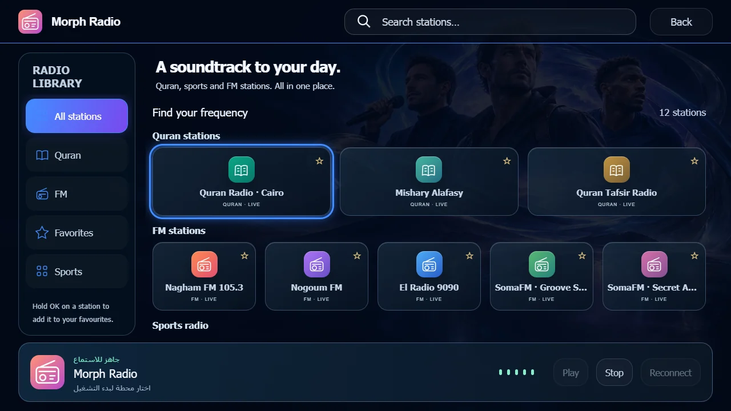Image resolution: width=731 pixels, height=411 pixels.
Task: Click the Reconnect button
Action: [670, 373]
